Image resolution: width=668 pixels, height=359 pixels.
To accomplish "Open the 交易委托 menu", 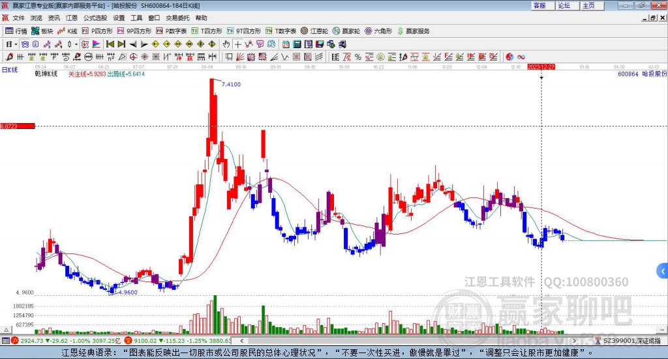I will click(177, 18).
